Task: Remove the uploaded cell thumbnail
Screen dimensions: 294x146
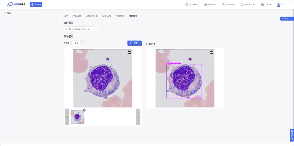Action: click(84, 110)
